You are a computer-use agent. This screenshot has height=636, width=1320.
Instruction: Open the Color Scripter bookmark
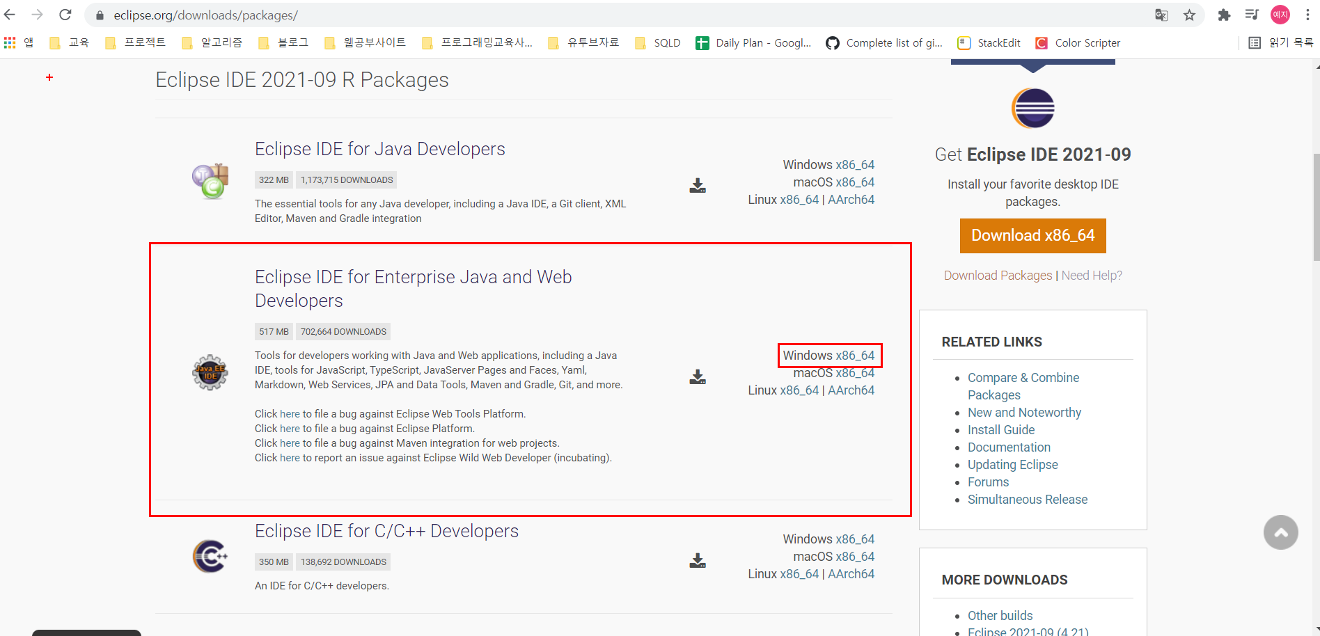(1078, 42)
